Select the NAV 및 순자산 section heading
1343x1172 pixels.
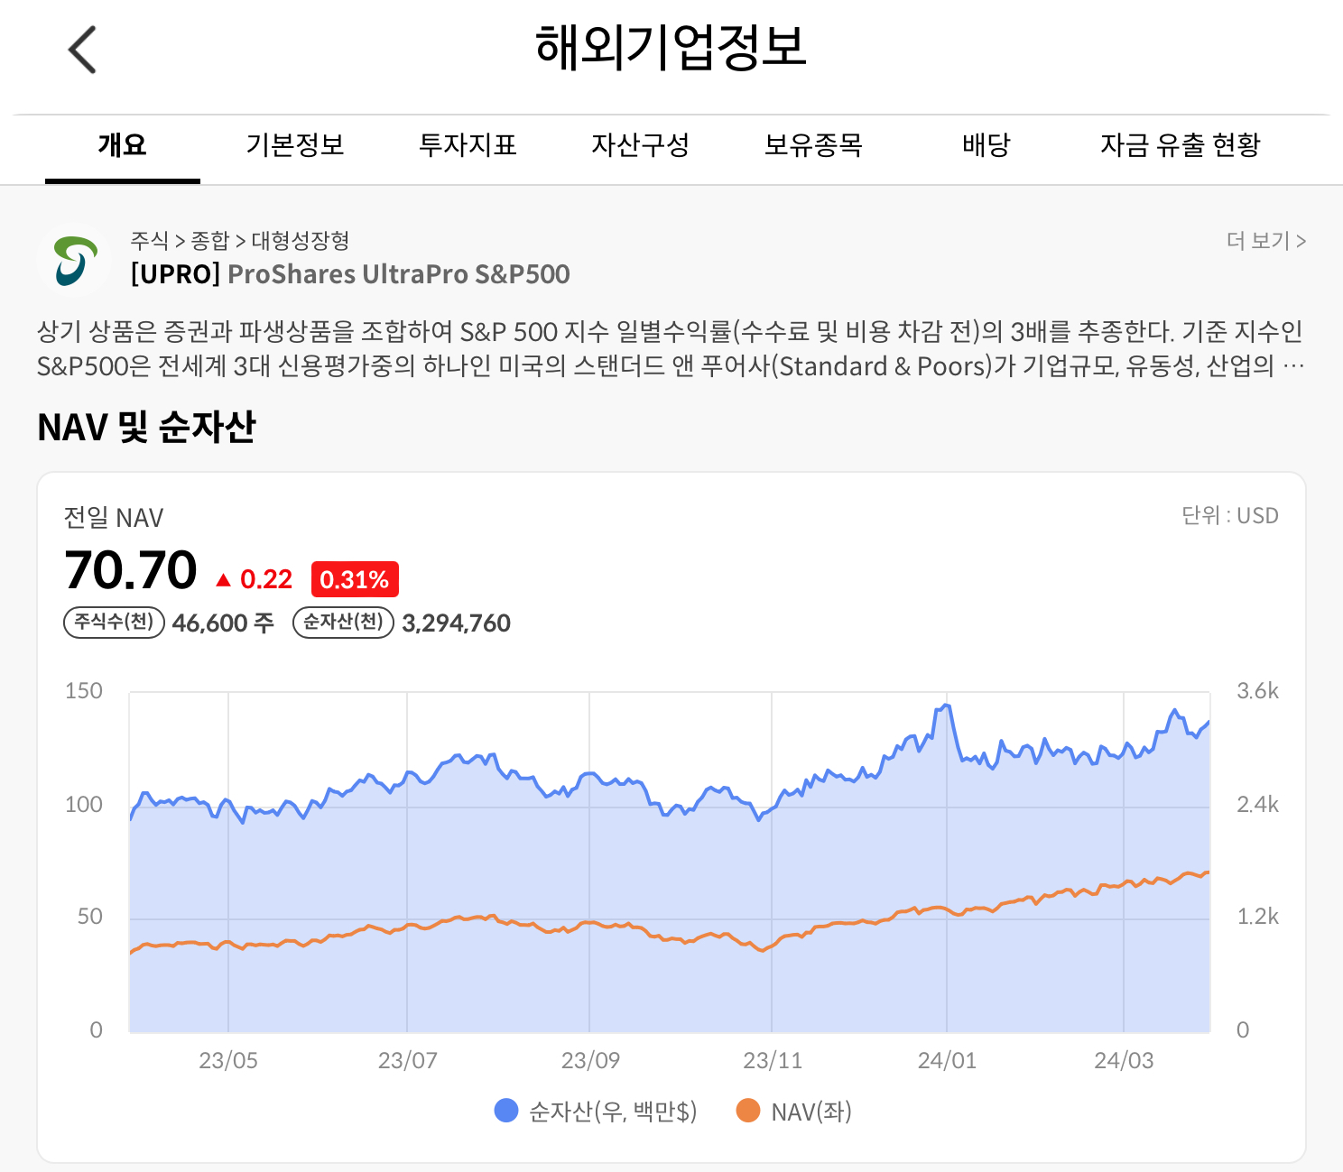[x=147, y=427]
